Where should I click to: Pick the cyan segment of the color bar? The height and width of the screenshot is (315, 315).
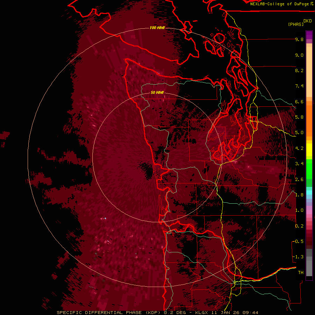pos(309,192)
